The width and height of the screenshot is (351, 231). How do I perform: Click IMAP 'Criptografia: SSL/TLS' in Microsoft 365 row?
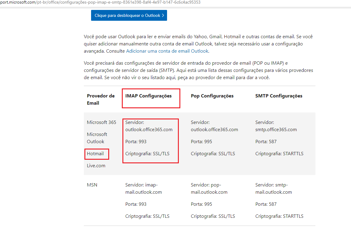point(147,154)
